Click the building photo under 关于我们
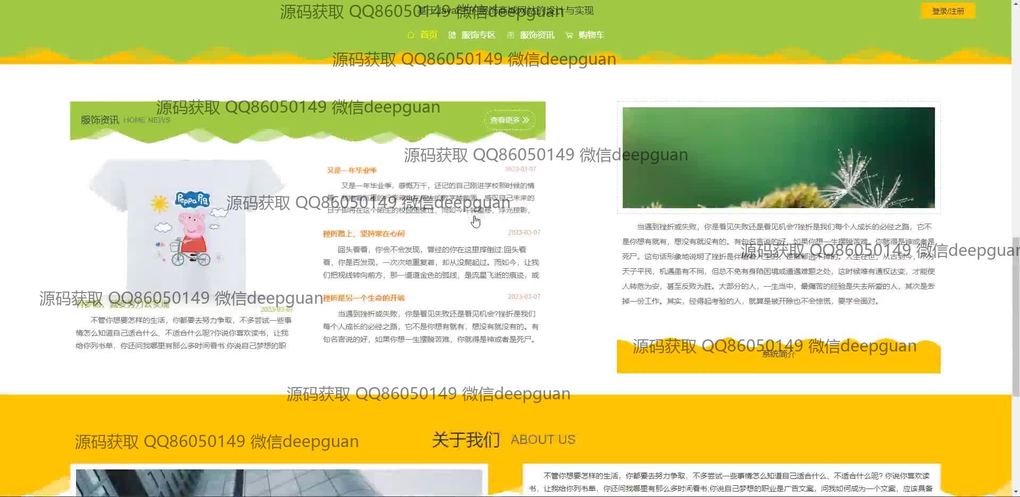Image resolution: width=1020 pixels, height=497 pixels. [279, 483]
